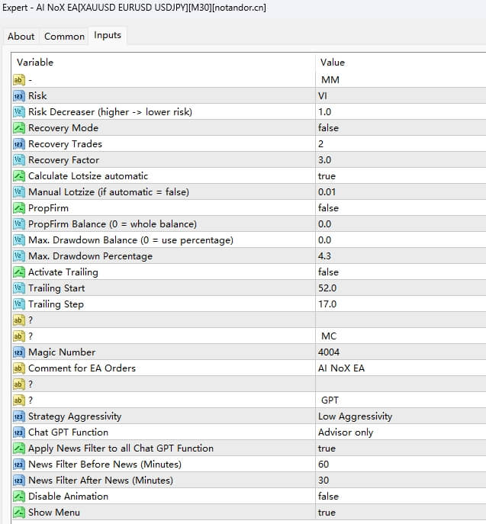Toggle Calculate Lotsize automatic true value
This screenshot has width=486, height=524.
[x=327, y=176]
